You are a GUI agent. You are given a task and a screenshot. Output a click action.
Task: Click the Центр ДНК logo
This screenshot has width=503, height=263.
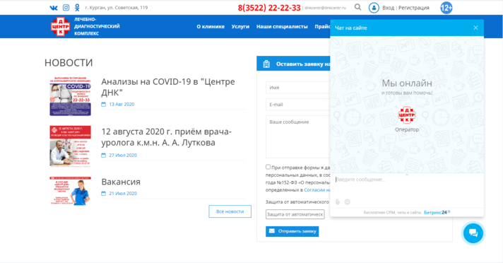60,26
